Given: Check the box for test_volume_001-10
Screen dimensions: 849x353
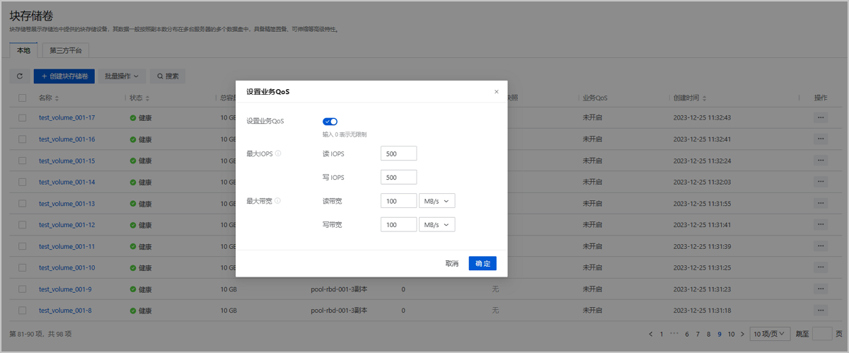Looking at the screenshot, I should point(23,267).
